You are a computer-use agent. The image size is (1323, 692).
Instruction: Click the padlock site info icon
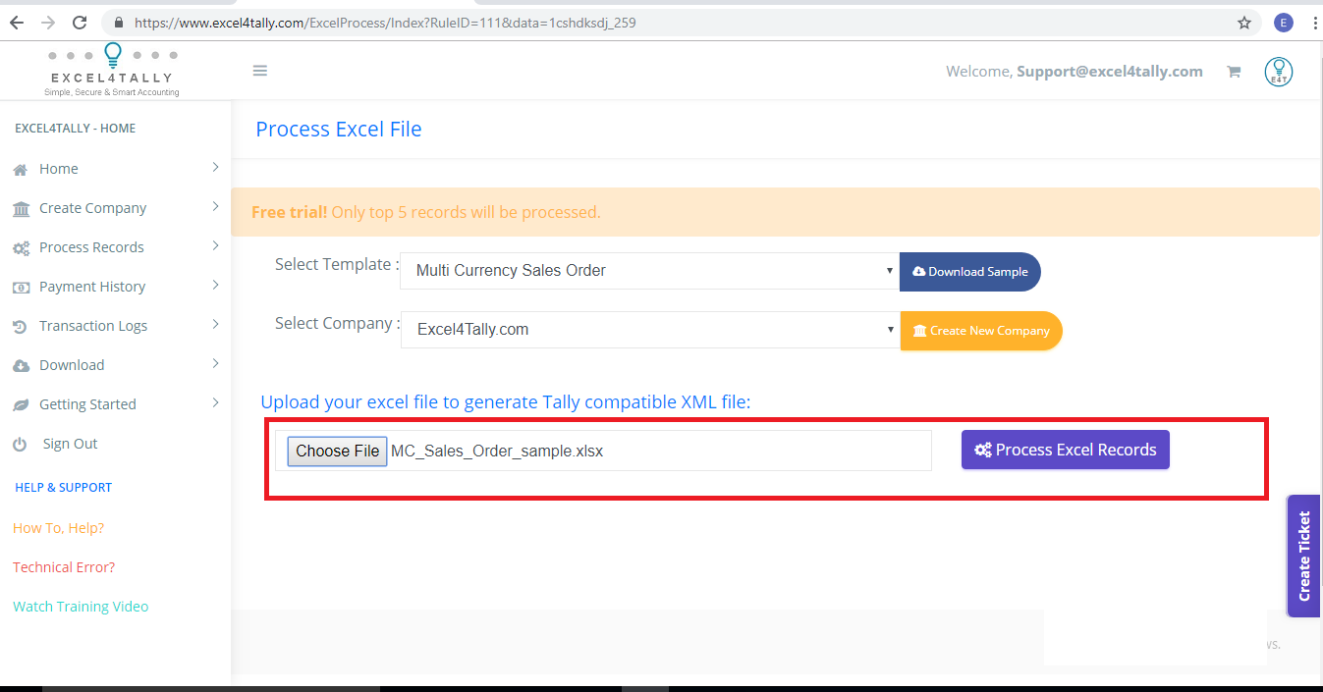point(118,22)
